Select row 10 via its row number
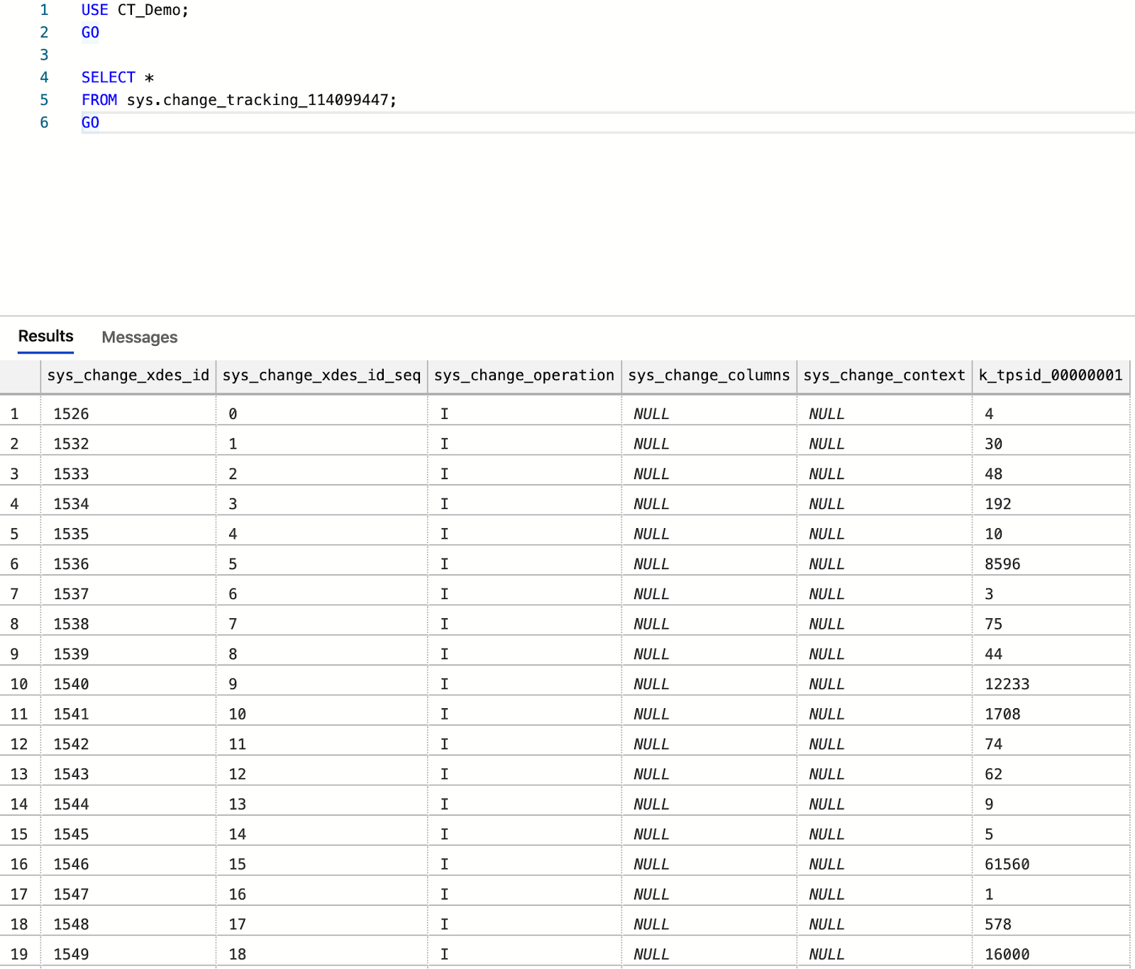The width and height of the screenshot is (1135, 969). coord(19,683)
